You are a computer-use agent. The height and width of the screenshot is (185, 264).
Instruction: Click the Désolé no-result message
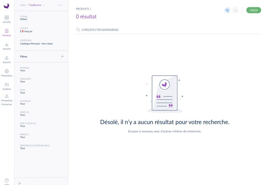click(165, 122)
